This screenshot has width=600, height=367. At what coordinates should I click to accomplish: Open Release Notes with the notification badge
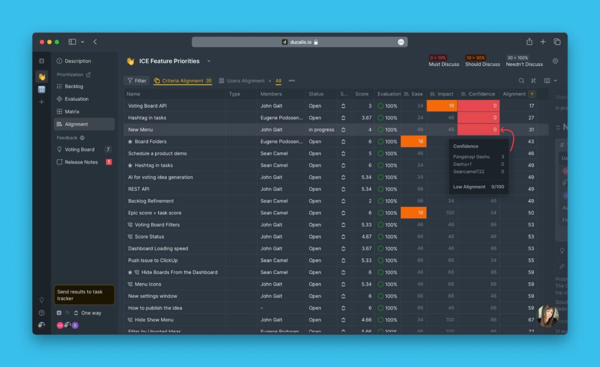(x=81, y=162)
